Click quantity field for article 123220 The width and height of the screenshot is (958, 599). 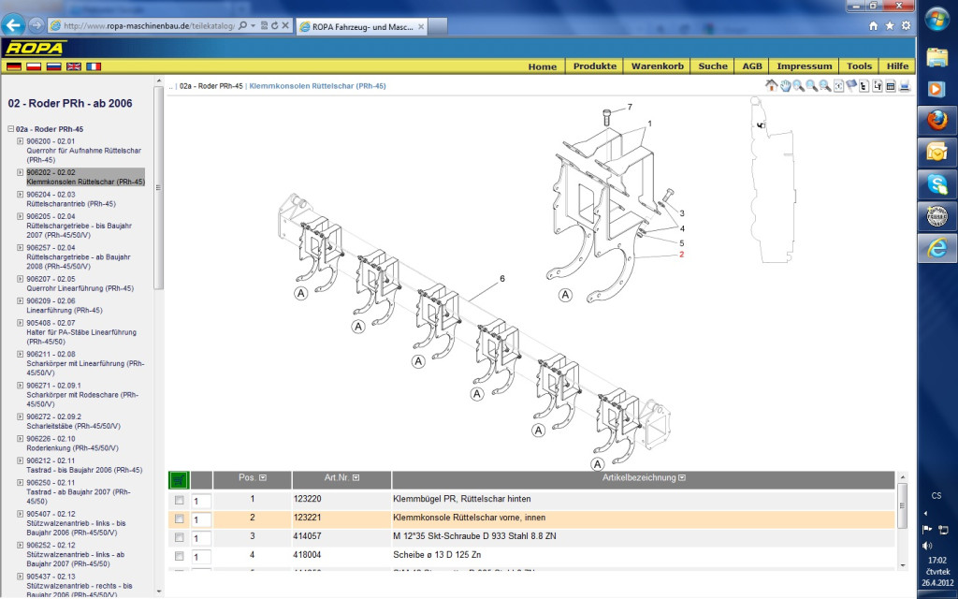click(201, 502)
